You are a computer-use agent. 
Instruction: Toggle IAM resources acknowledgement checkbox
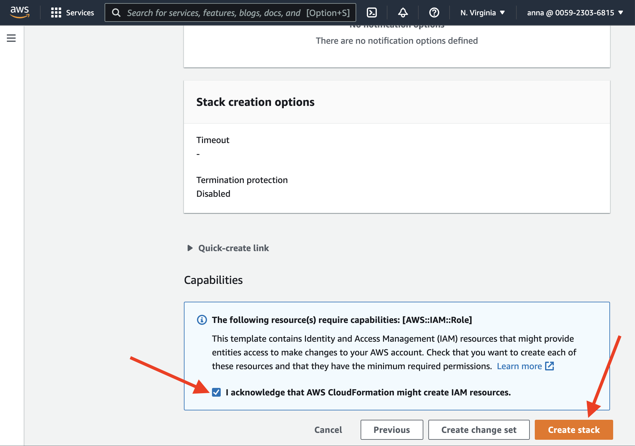[x=216, y=392]
